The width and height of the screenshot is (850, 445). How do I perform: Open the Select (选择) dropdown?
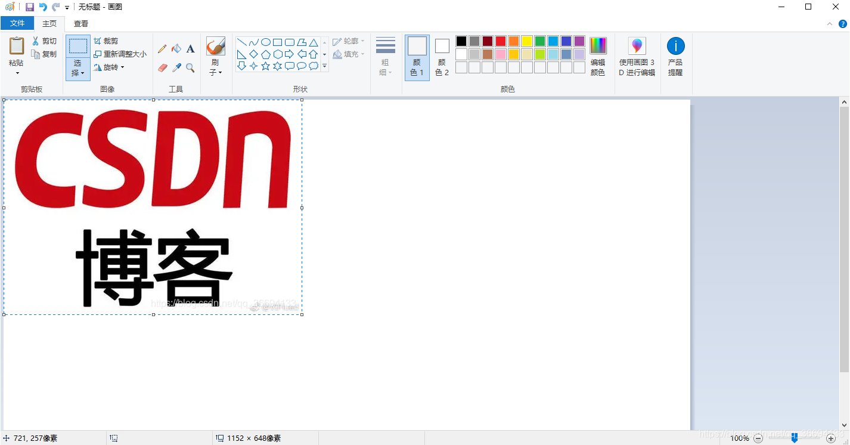pyautogui.click(x=78, y=68)
